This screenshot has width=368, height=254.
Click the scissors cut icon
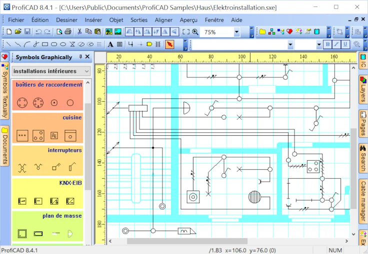point(80,31)
